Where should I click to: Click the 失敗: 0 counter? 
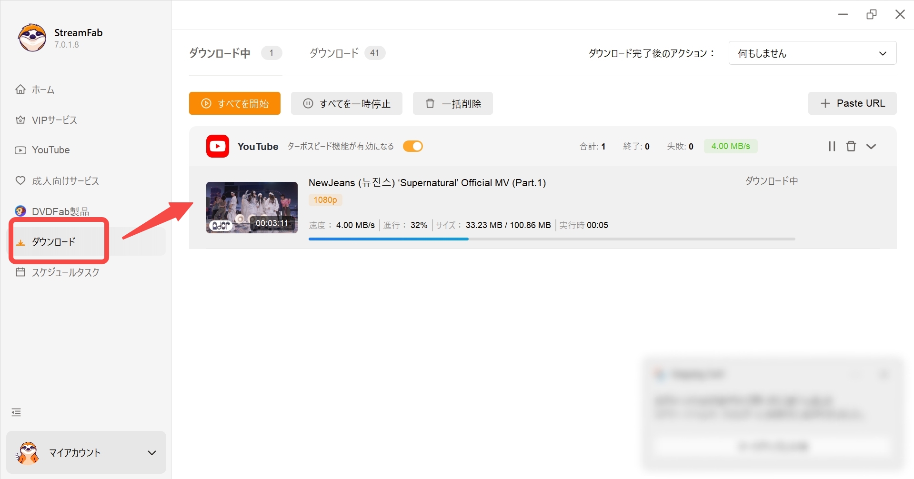[680, 146]
